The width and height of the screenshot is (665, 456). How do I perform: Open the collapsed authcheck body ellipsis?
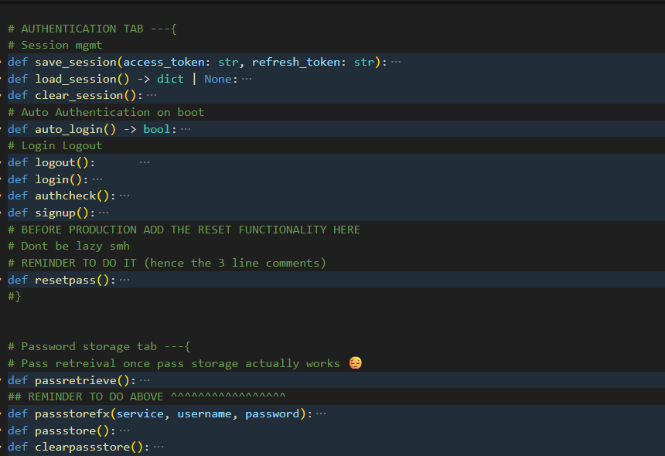[x=124, y=196]
